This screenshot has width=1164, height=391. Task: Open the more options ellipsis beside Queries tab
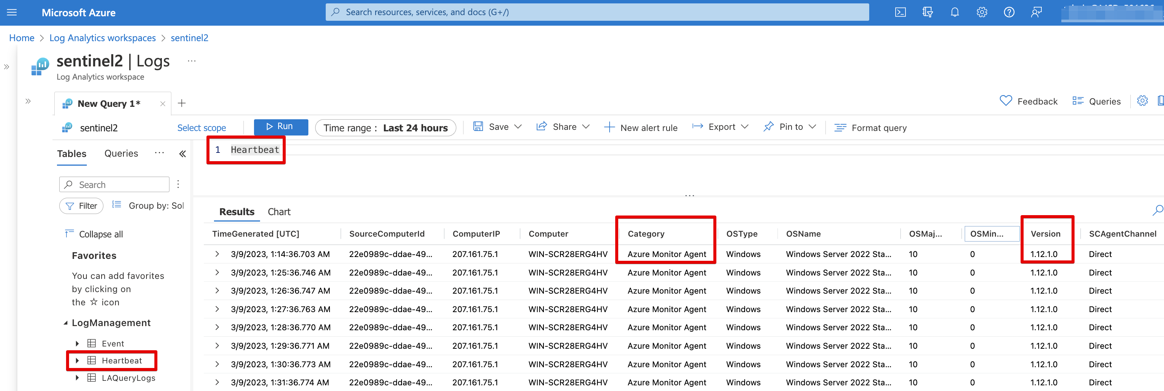tap(159, 153)
